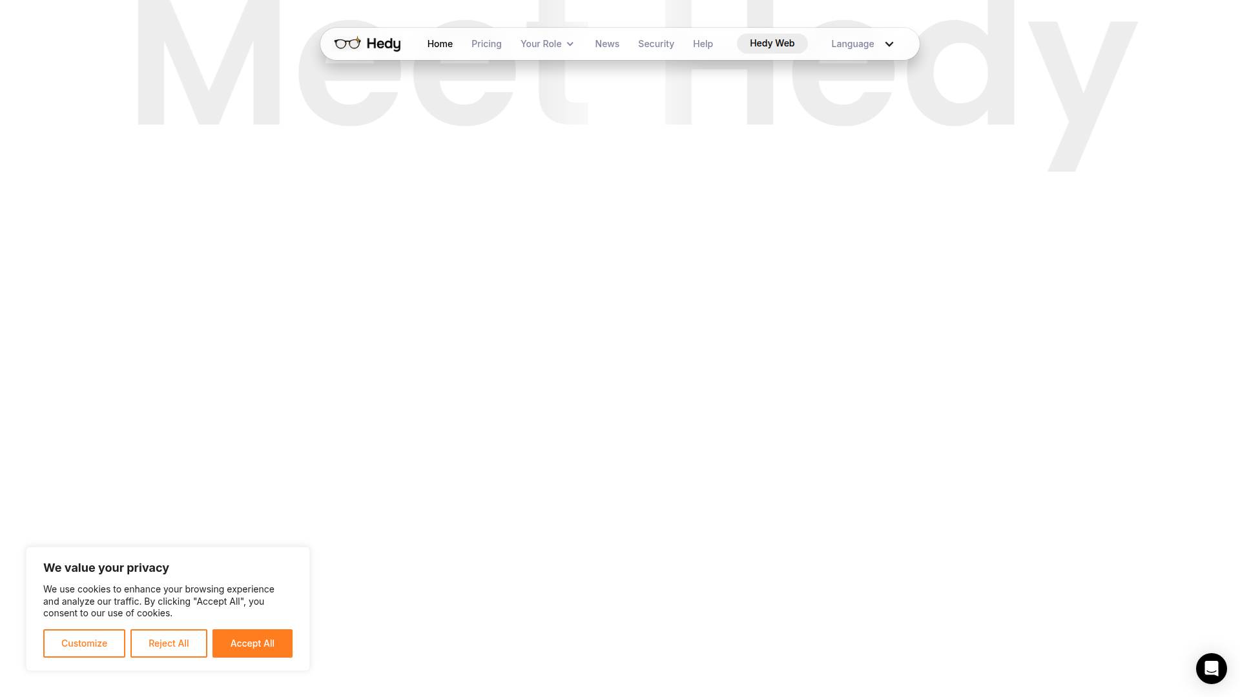1240x697 pixels.
Task: Open the Pricing page
Action: coord(486,44)
